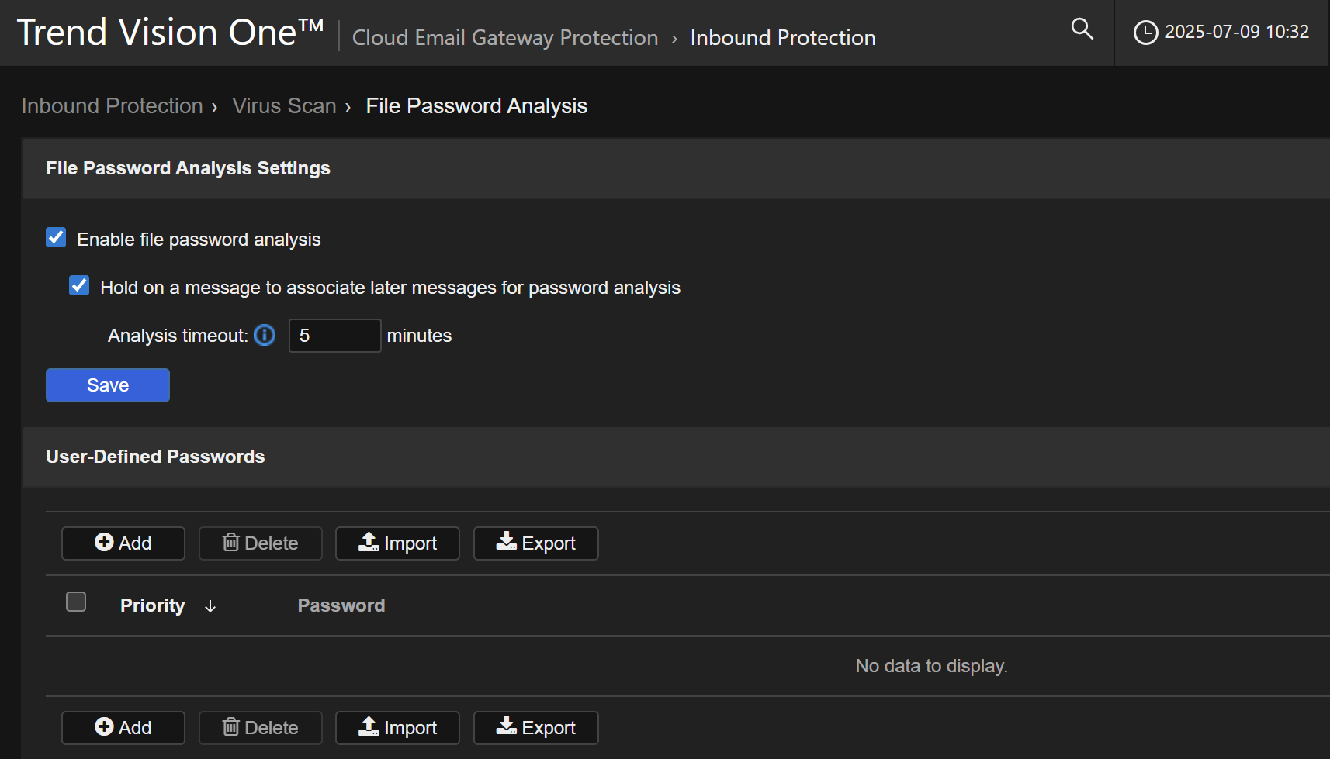Click the bottom Import upload button
The width and height of the screenshot is (1330, 759).
click(x=397, y=728)
